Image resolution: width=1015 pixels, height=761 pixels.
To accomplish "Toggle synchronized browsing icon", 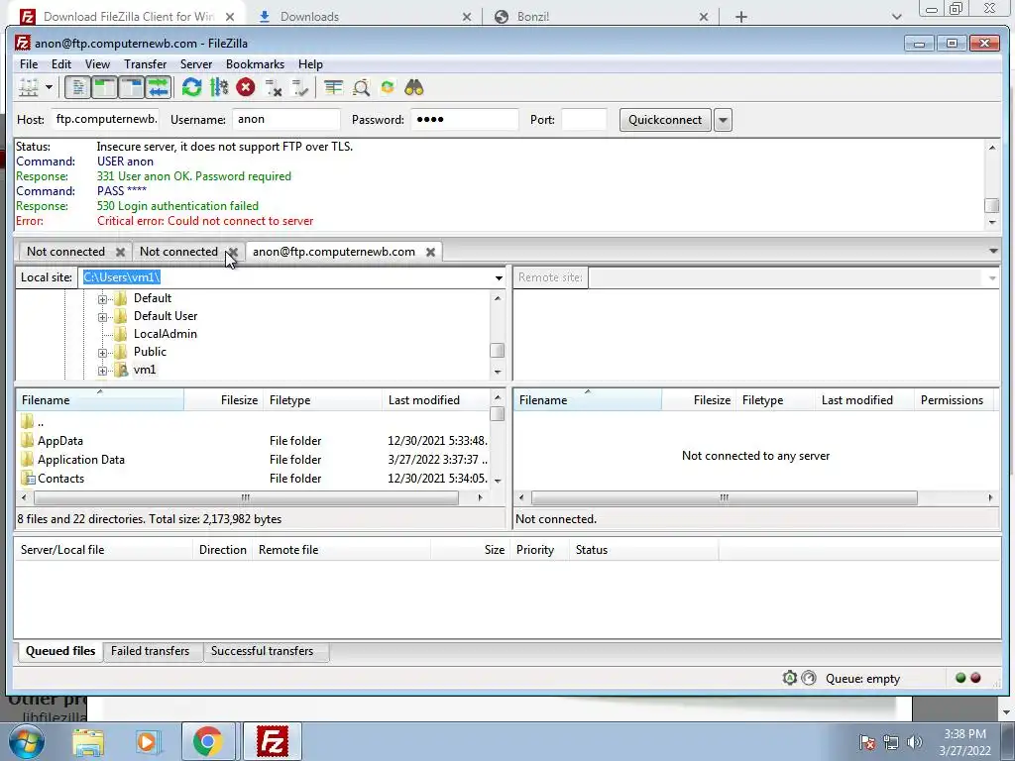I will pyautogui.click(x=388, y=87).
